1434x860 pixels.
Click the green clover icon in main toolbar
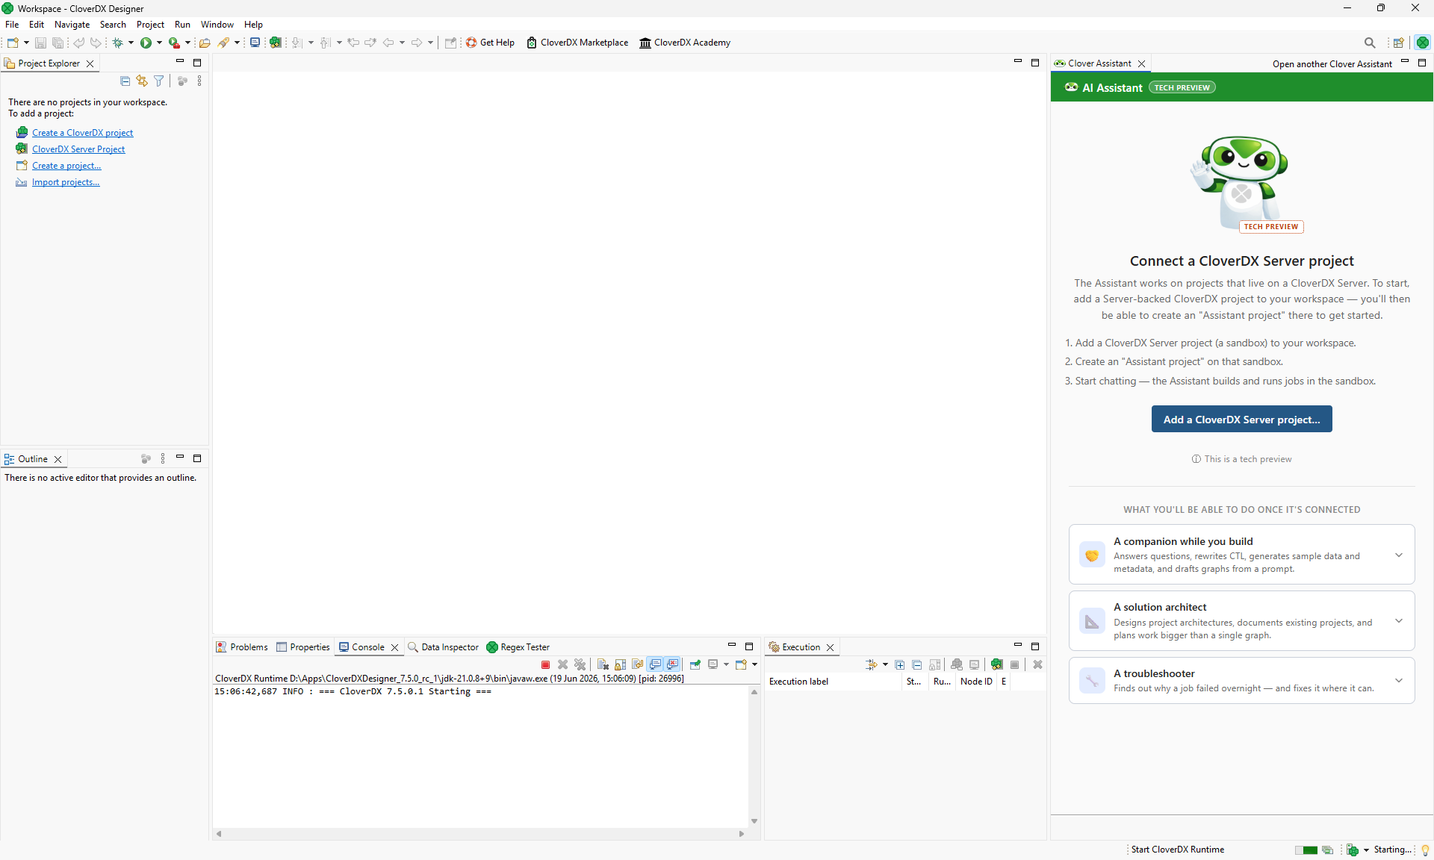pos(276,43)
